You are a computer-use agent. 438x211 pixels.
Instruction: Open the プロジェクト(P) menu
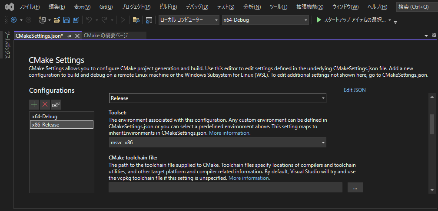(136, 7)
